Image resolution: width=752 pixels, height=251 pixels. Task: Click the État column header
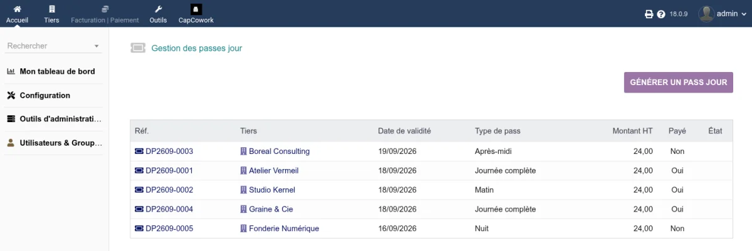click(x=715, y=131)
